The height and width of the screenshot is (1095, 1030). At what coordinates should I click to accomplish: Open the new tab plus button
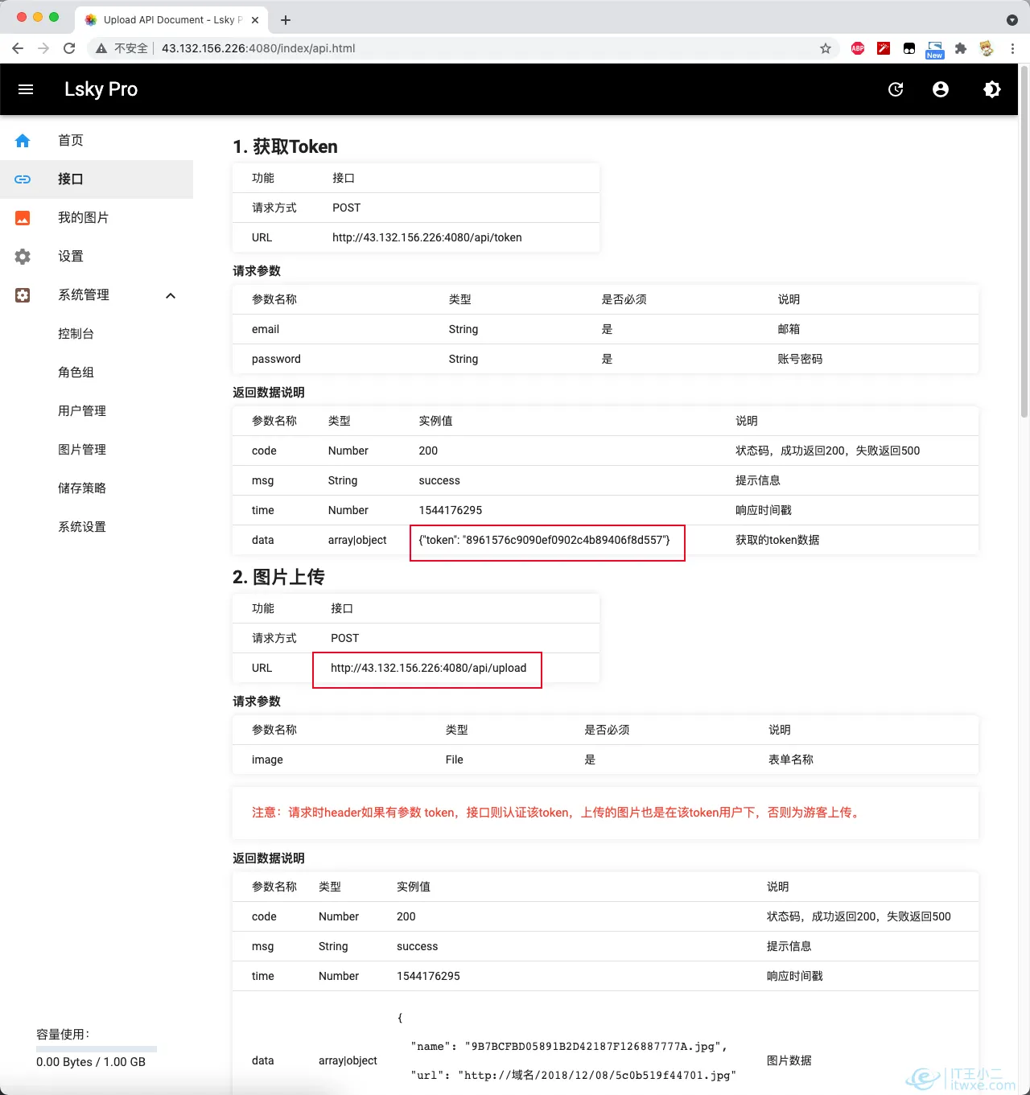click(286, 20)
